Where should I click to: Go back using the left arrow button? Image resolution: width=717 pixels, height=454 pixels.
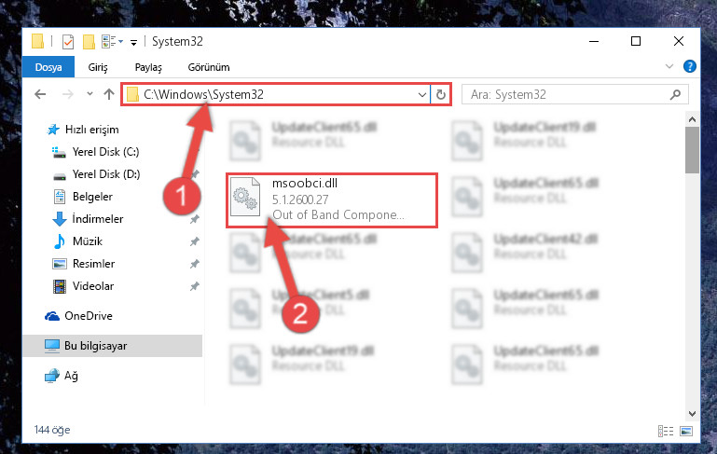point(40,95)
